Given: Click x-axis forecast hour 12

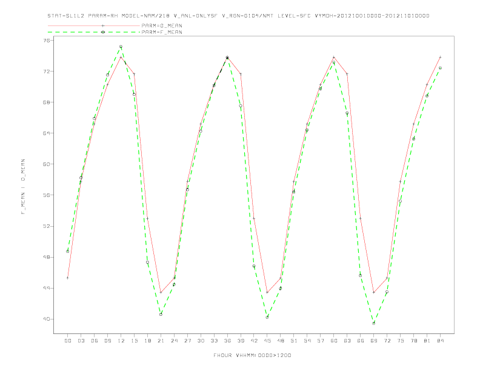Looking at the screenshot, I should pos(121,341).
